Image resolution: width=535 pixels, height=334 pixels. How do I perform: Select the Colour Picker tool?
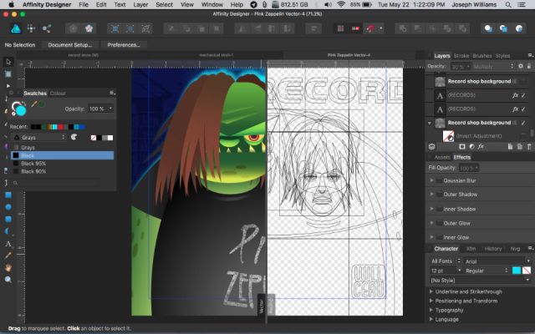[x=8, y=256]
